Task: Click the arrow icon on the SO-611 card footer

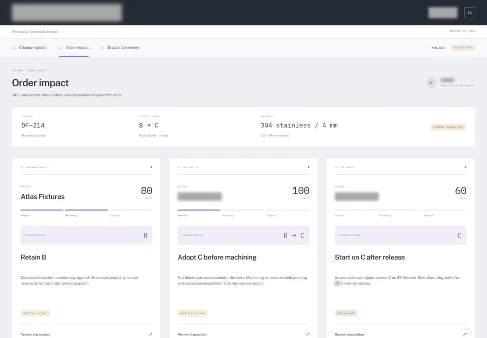Action: coord(307,334)
